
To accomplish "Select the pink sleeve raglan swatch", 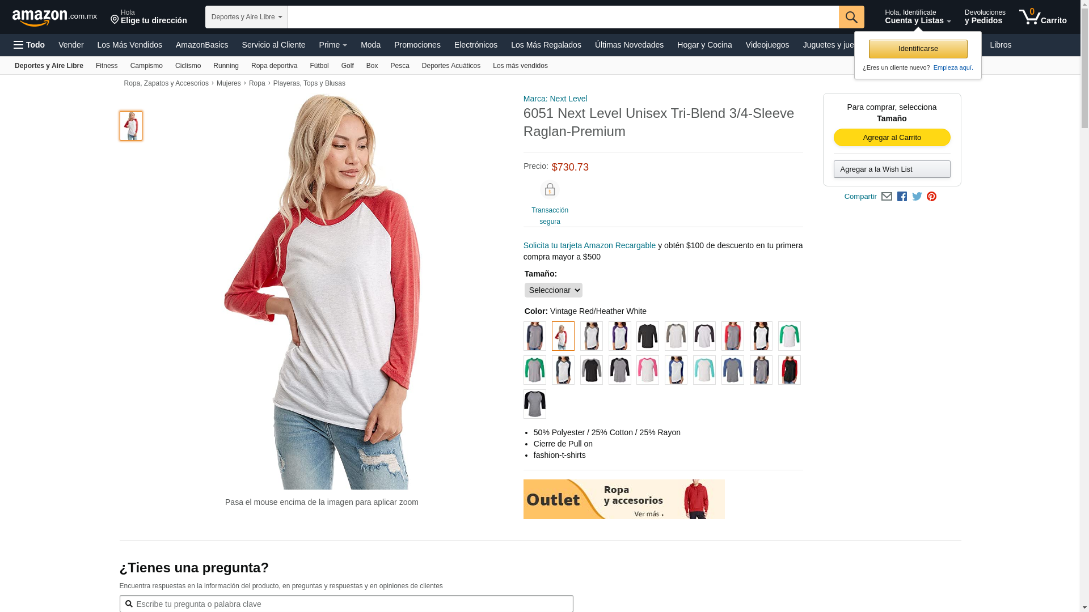I will (648, 370).
